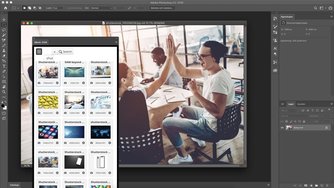Select the Clone Stamp tool
334x188 pixels.
tap(4, 50)
